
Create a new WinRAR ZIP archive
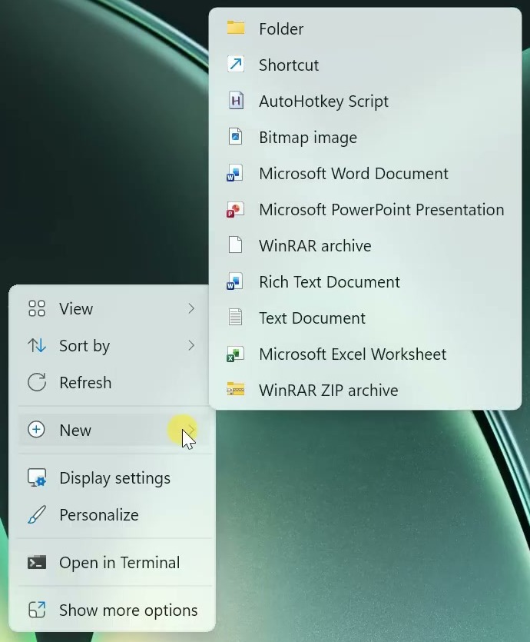pyautogui.click(x=365, y=390)
